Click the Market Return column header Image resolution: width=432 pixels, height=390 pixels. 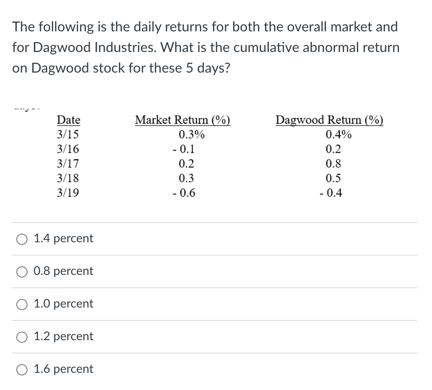pos(183,120)
